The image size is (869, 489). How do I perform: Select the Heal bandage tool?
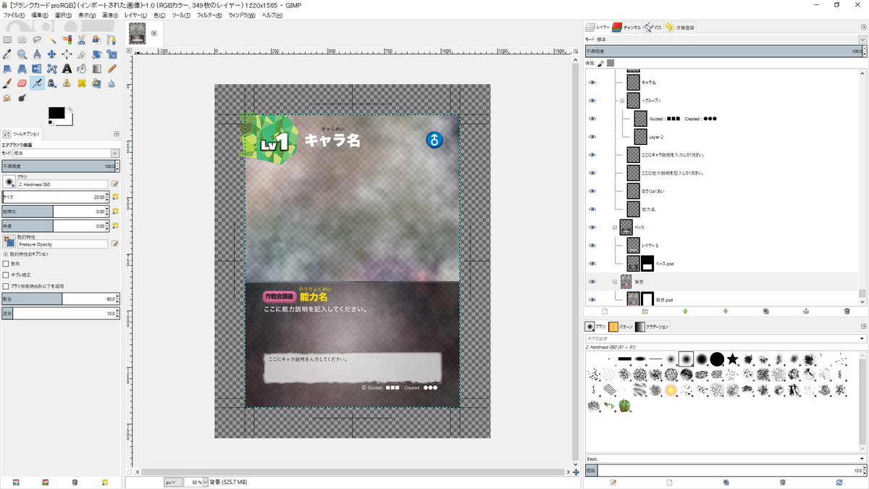click(x=82, y=83)
